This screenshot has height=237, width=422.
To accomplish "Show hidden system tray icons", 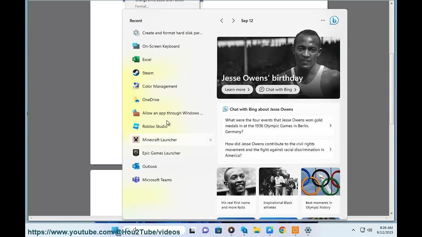I will (x=353, y=230).
